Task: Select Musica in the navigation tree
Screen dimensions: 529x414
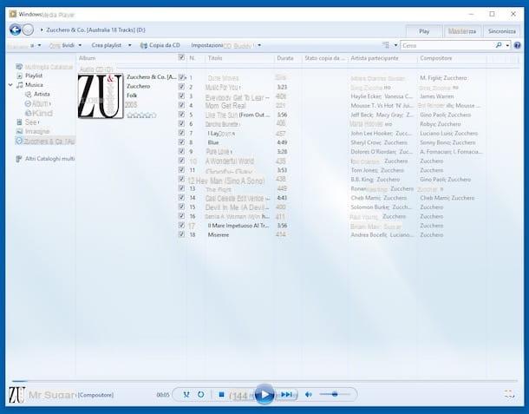Action: point(34,85)
